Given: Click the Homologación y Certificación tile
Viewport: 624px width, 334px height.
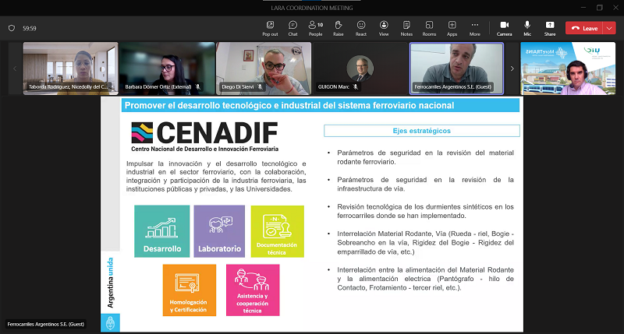Looking at the screenshot, I should (190, 290).
